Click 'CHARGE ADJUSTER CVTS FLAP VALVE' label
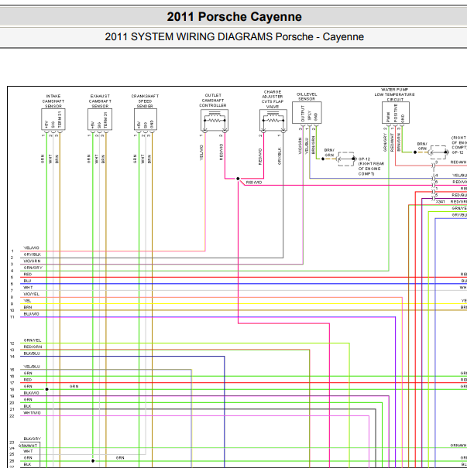The height and width of the screenshot is (468, 467). 273,99
